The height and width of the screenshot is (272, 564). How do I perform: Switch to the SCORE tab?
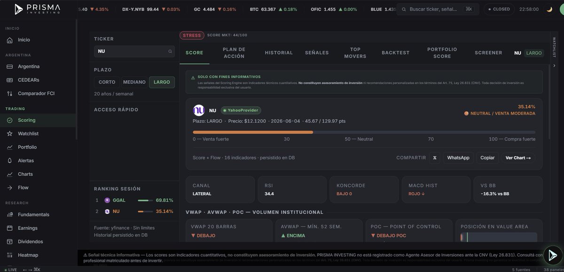[x=195, y=53]
